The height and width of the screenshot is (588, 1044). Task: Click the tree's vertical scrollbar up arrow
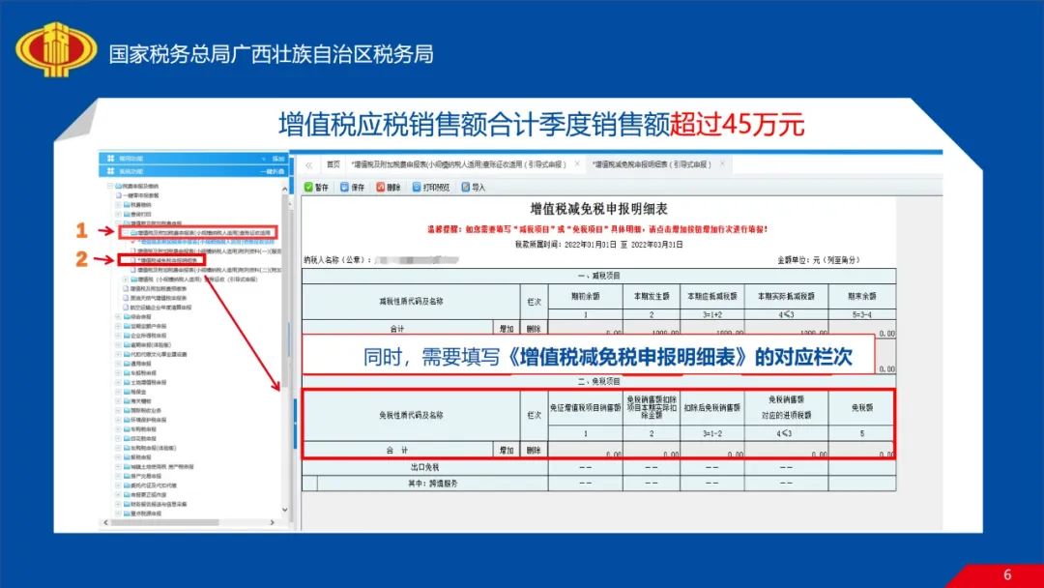285,190
